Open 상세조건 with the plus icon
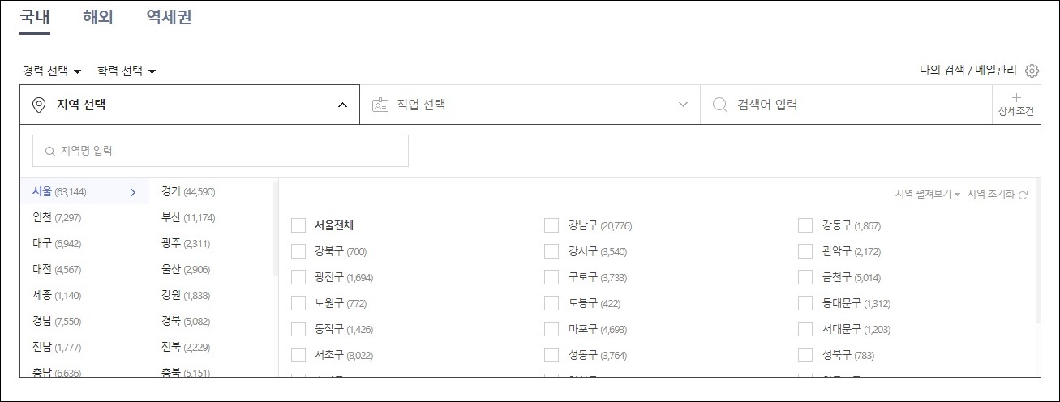 tap(1016, 105)
